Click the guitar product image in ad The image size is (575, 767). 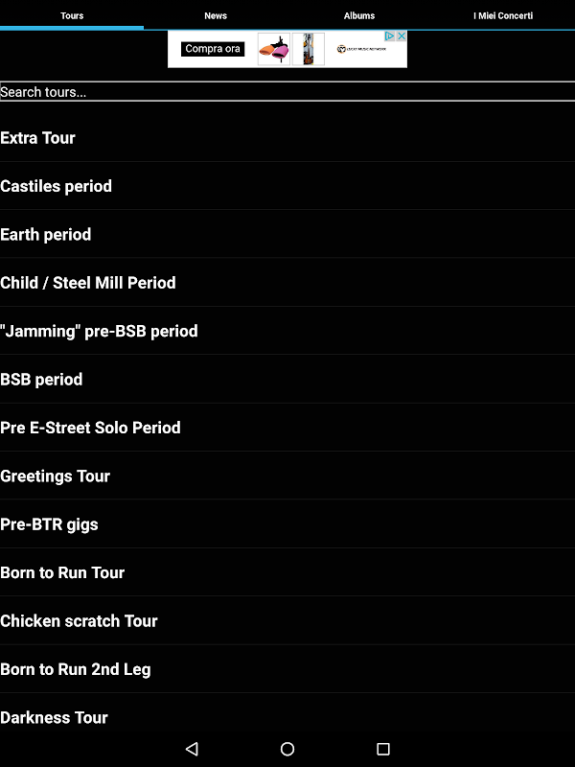(x=309, y=49)
